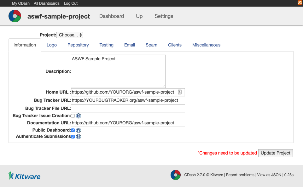The image size is (303, 190).
Task: Click View as JSON link
Action: click(269, 175)
